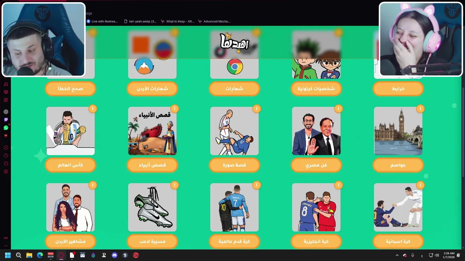The image size is (465, 261).
Task: Click the Chrome logo thumbnail
Action: coord(234,67)
